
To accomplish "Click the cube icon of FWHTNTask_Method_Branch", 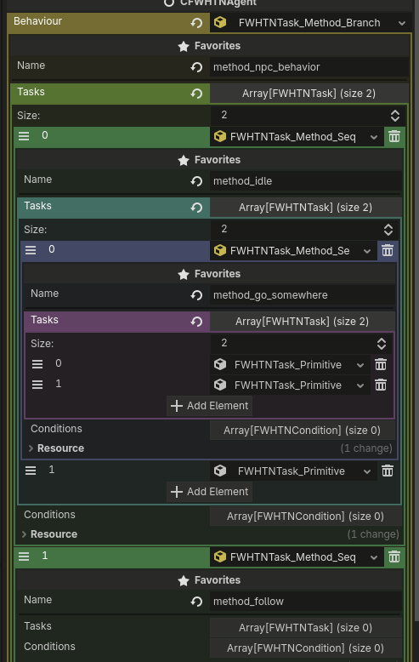I will click(220, 22).
